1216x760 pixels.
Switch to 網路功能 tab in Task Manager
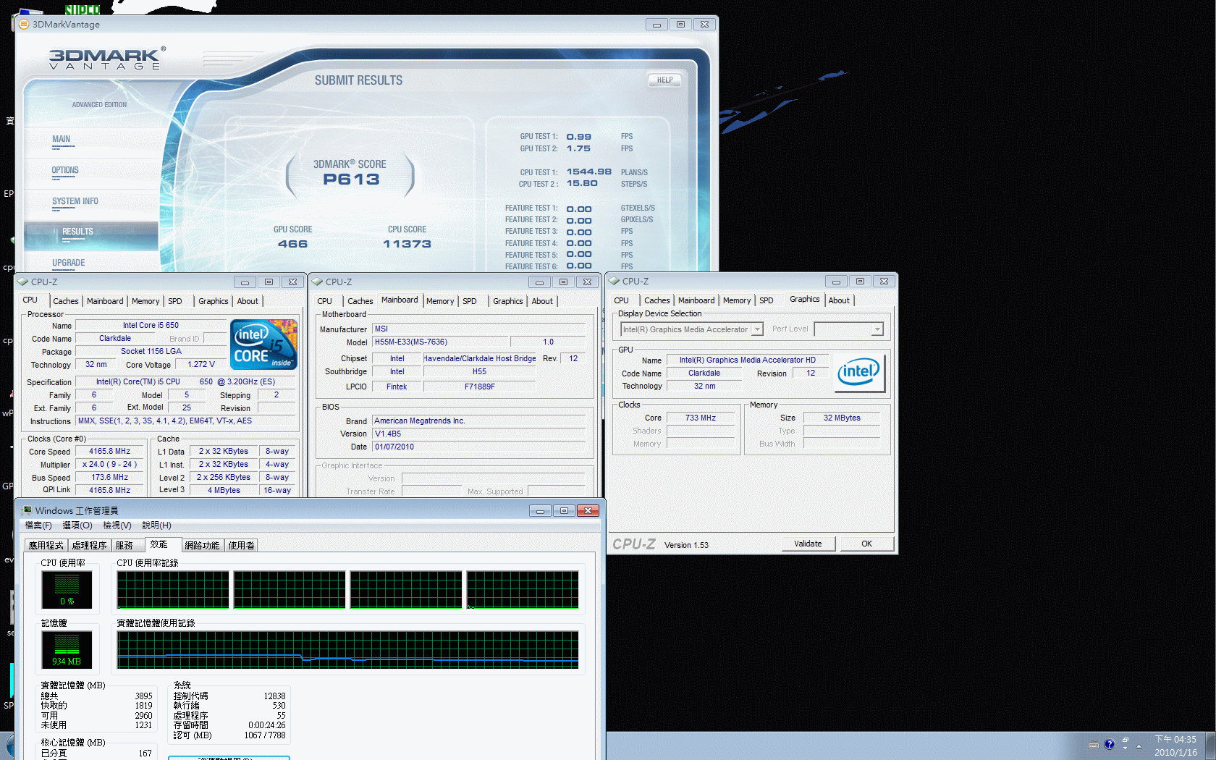[202, 546]
